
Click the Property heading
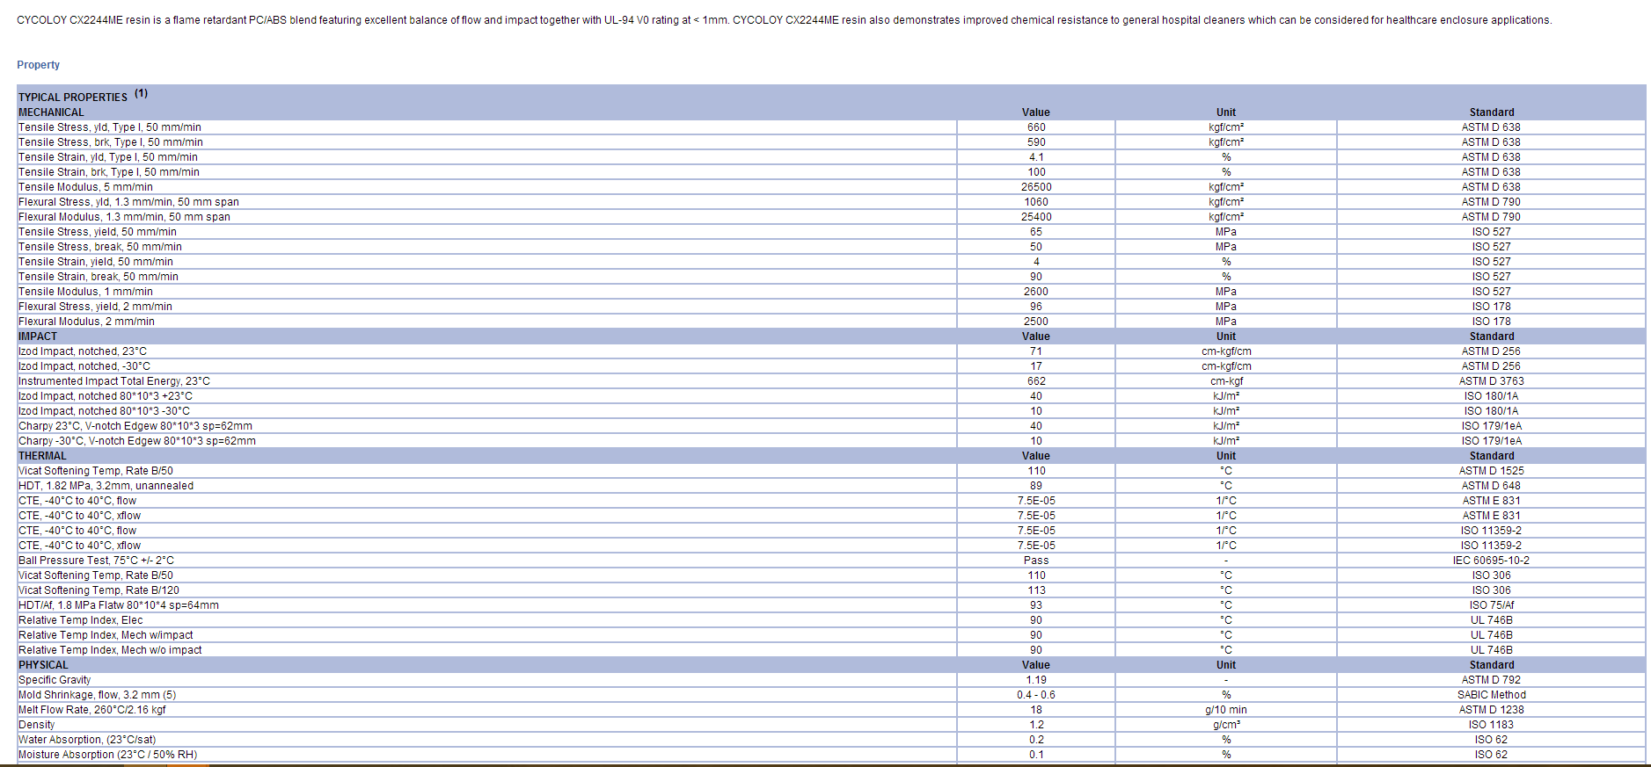pos(39,65)
